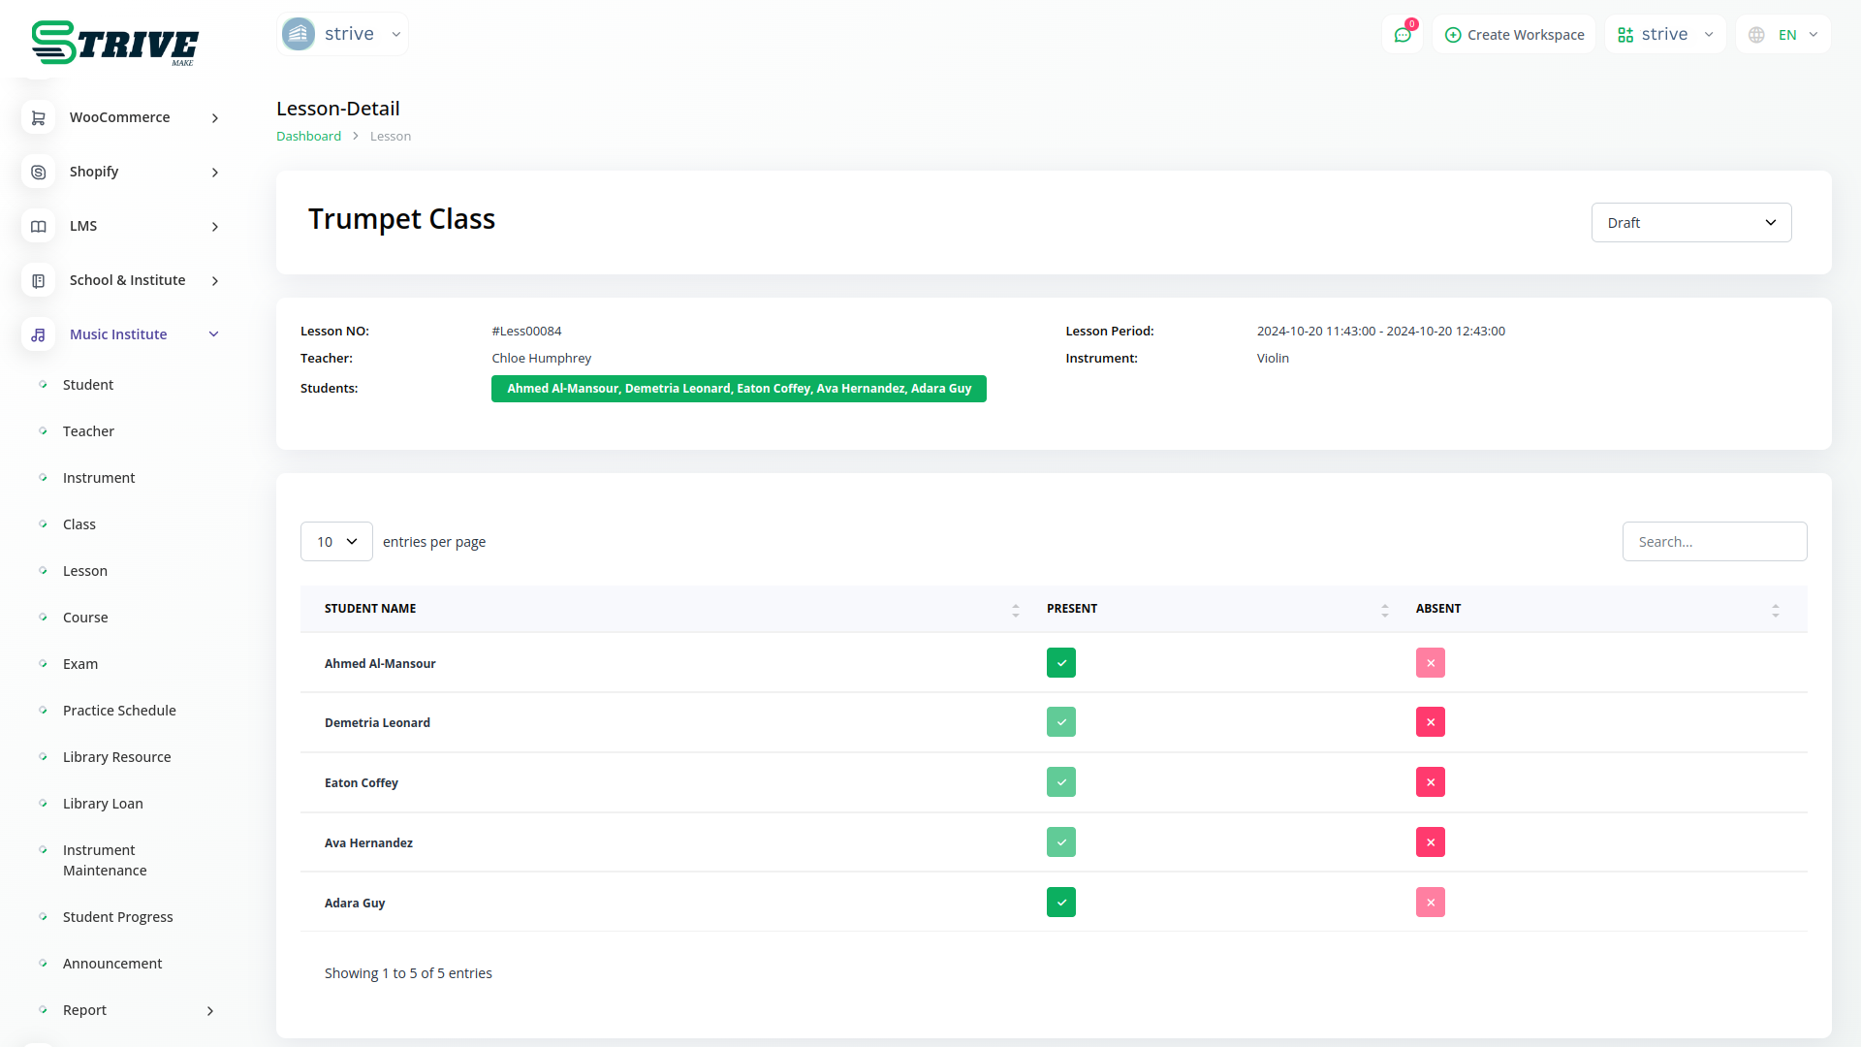Open the Draft status dropdown

pyautogui.click(x=1690, y=223)
